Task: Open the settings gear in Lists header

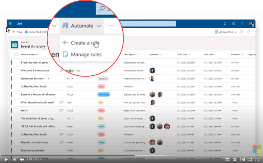Action: tap(234, 24)
